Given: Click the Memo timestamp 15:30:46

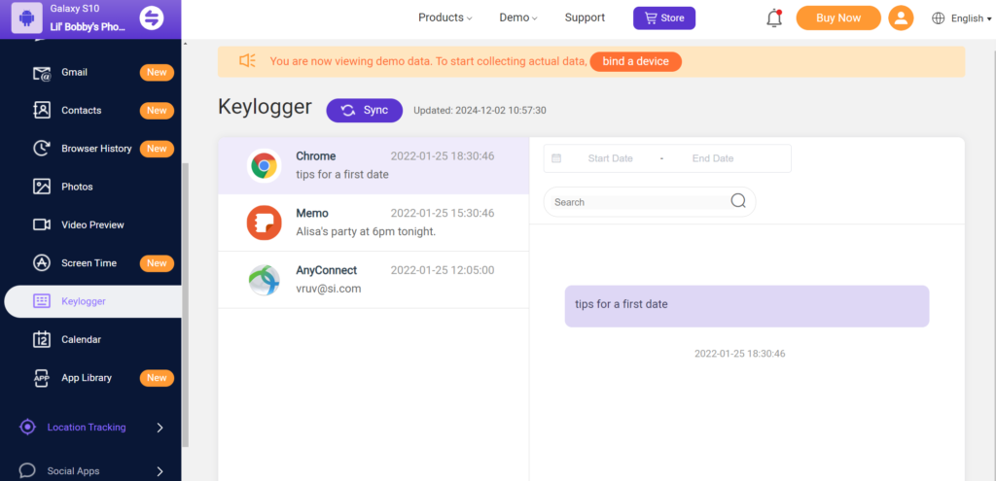Looking at the screenshot, I should 443,213.
